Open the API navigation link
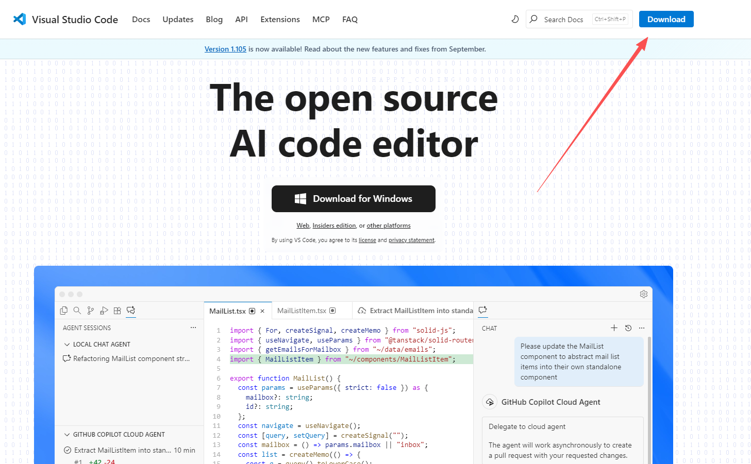 [241, 19]
